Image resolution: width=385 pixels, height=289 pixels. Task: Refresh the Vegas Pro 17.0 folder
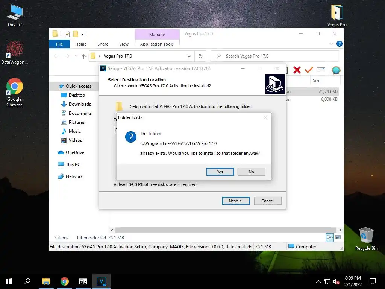pyautogui.click(x=200, y=56)
